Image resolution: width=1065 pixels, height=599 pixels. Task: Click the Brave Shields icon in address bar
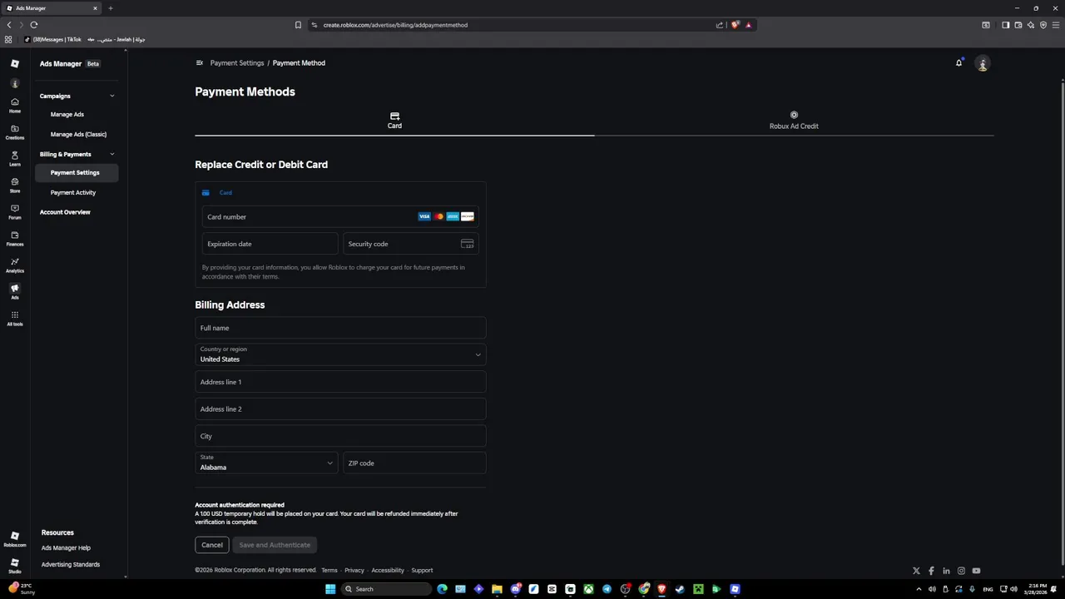[735, 25]
